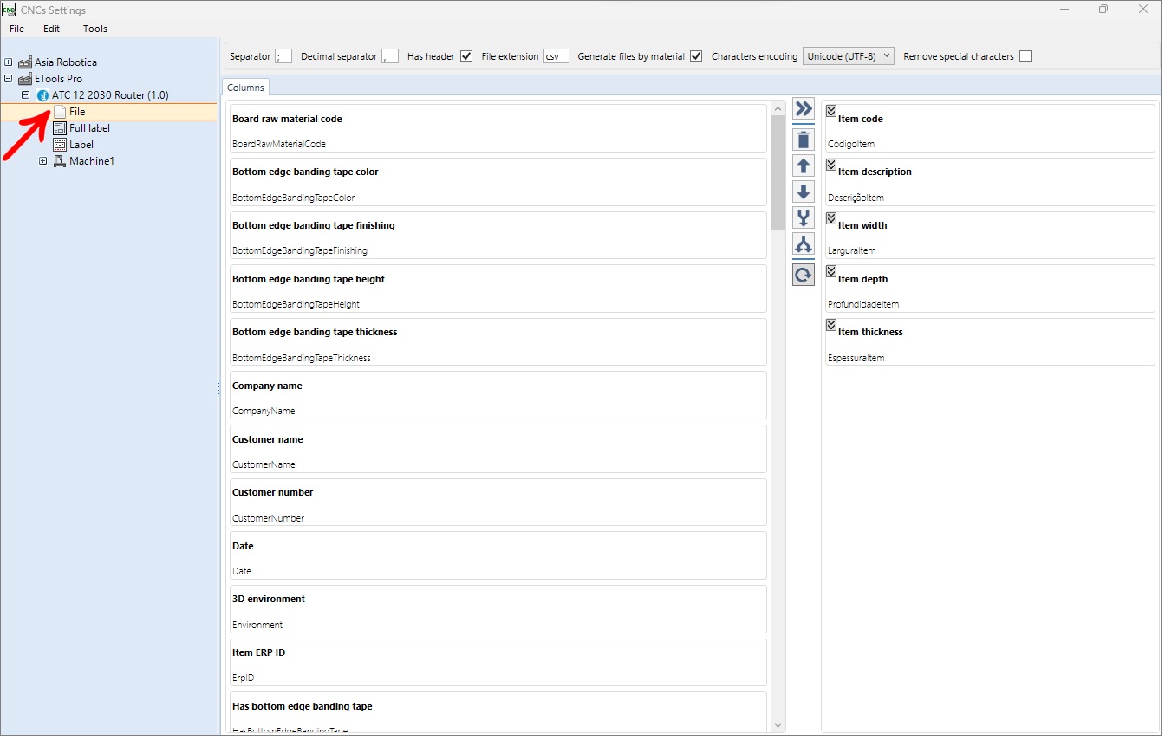This screenshot has height=740, width=1165.
Task: Click the circular refresh reset icon
Action: (804, 276)
